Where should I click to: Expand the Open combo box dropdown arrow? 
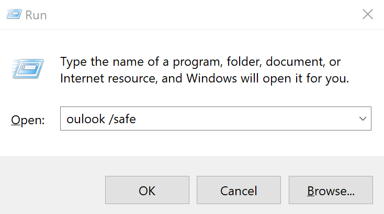point(363,119)
